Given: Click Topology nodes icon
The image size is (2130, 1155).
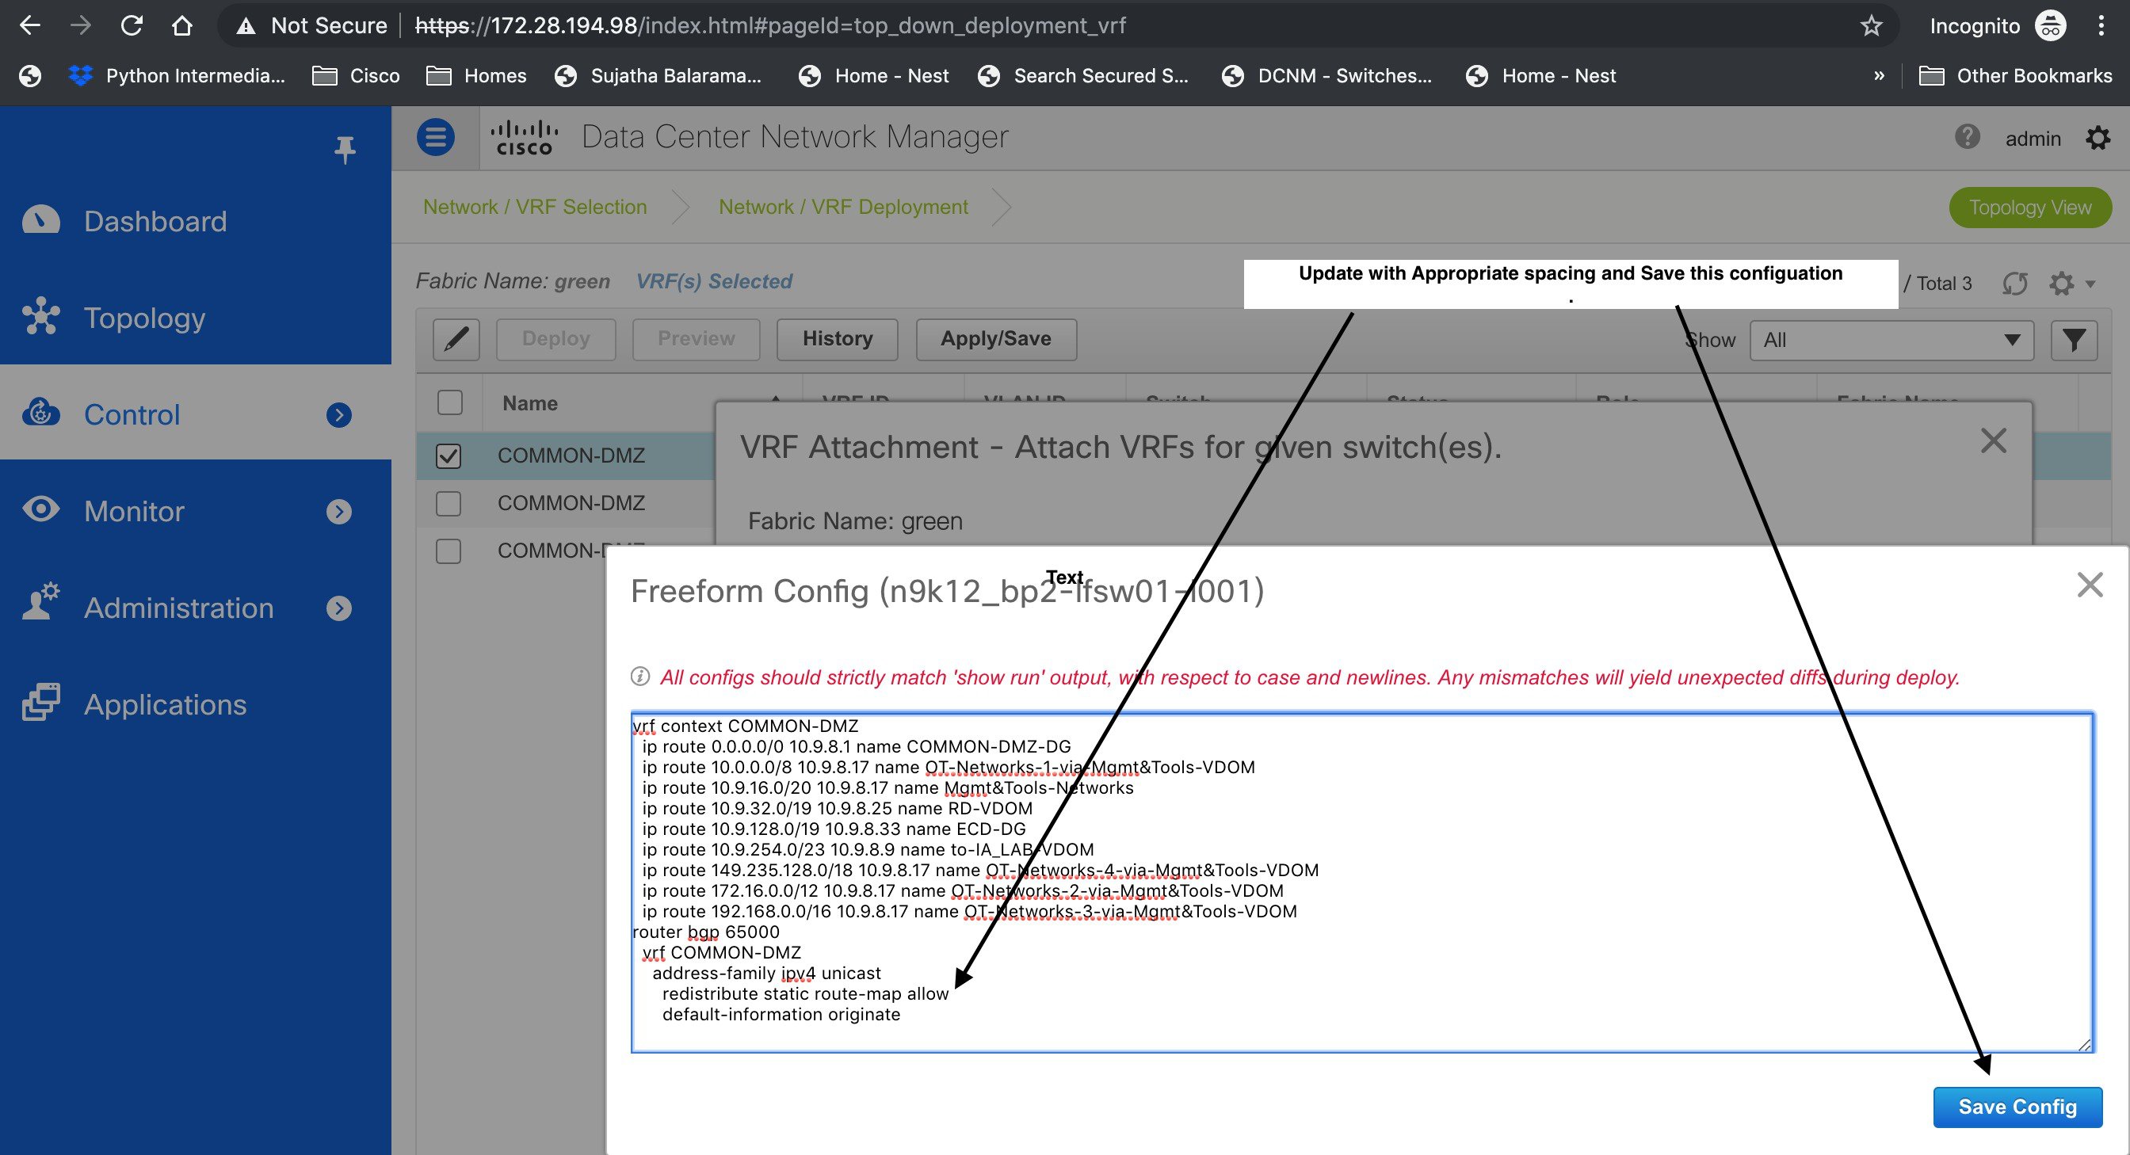Looking at the screenshot, I should pos(40,316).
